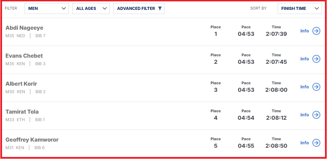
Task: Click arrow icon for Geoffrey Kamworor
Action: click(316, 143)
